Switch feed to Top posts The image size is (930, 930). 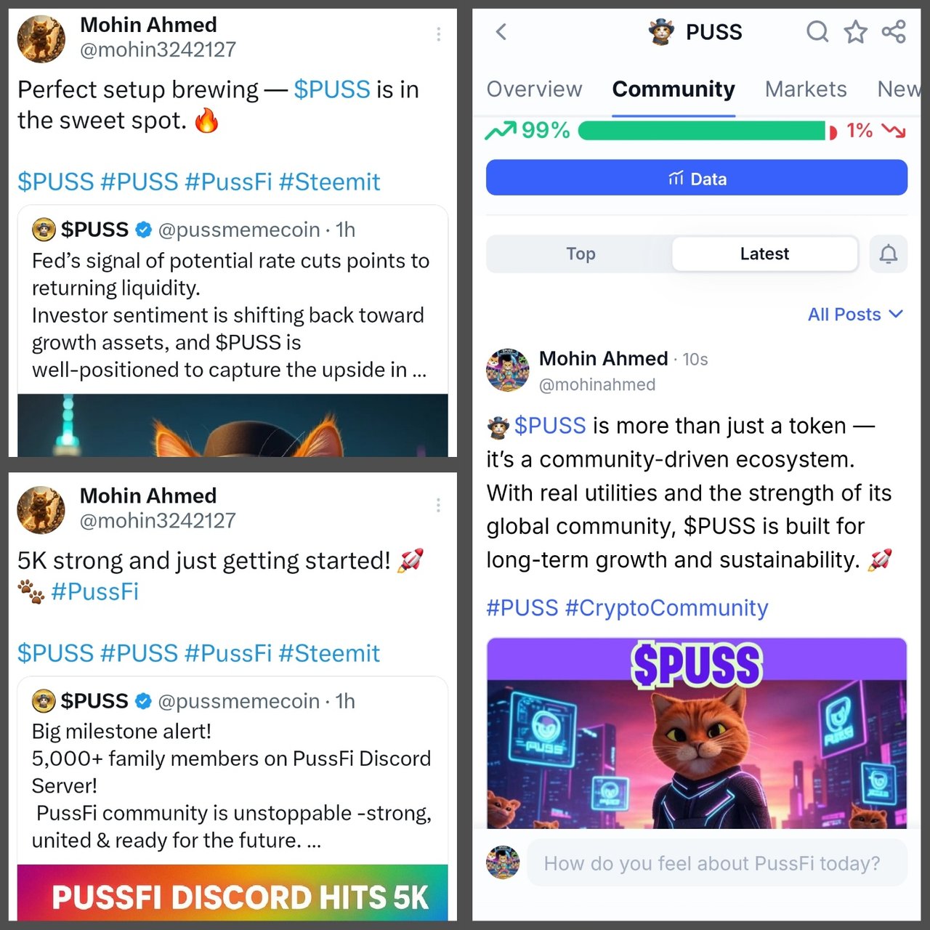point(581,254)
